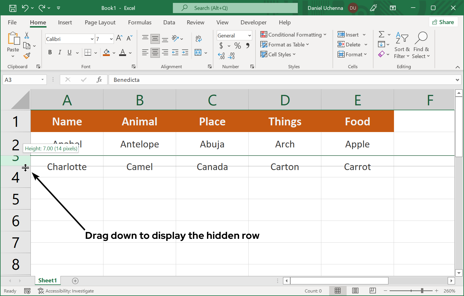464x296 pixels.
Task: Click the Cut scissors icon
Action: point(27,35)
